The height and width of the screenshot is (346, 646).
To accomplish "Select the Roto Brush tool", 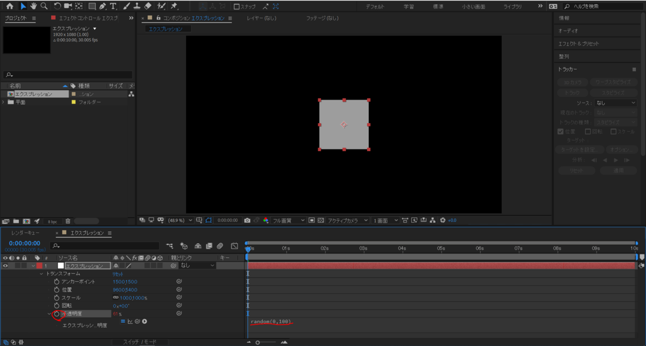I will coord(161,6).
